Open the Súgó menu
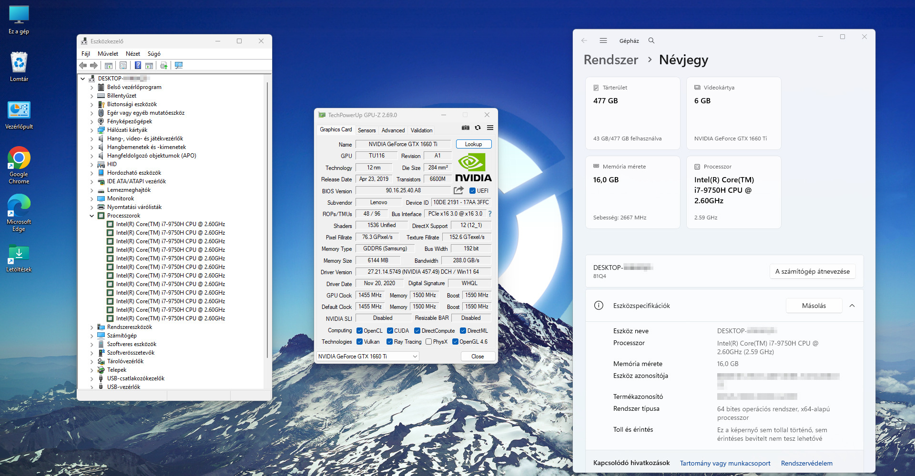915x476 pixels. (x=154, y=54)
